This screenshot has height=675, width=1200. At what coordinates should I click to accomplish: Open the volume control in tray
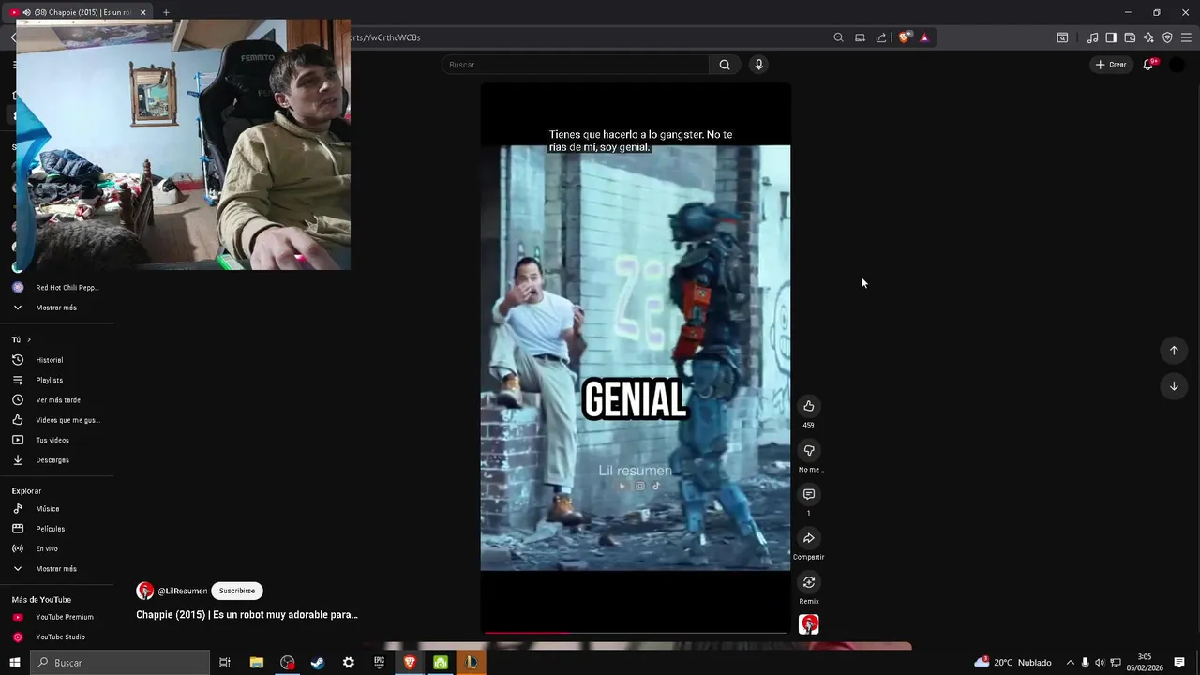[x=1100, y=663]
